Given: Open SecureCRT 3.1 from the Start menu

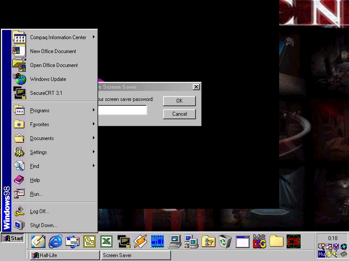Looking at the screenshot, I should 54,93.
